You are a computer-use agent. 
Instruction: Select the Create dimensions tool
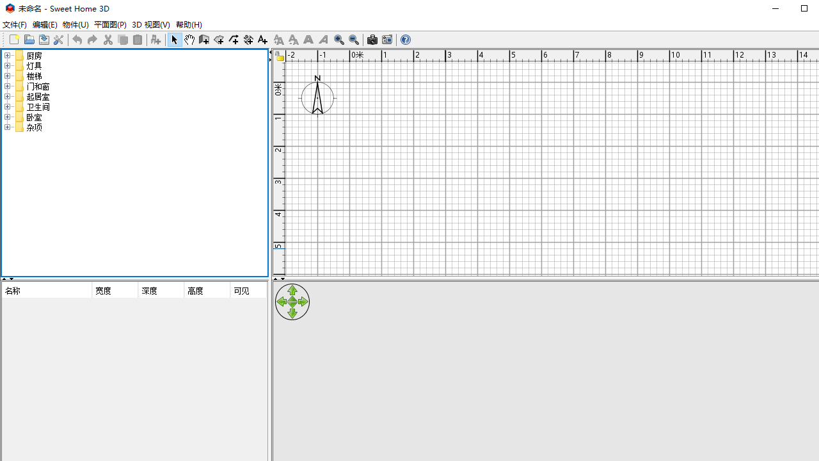[248, 40]
